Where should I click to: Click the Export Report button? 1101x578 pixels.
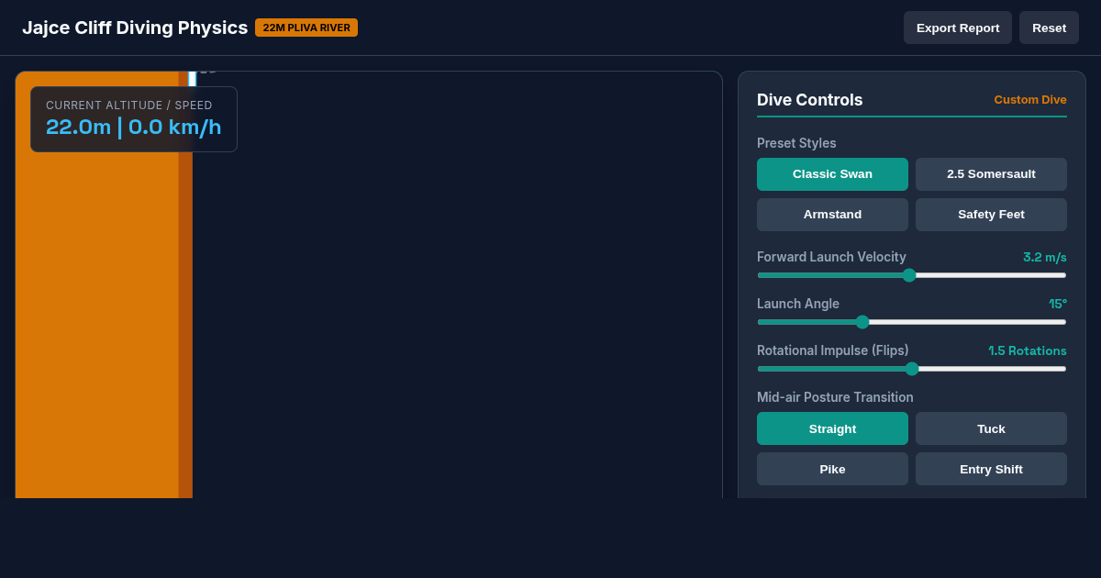point(958,28)
